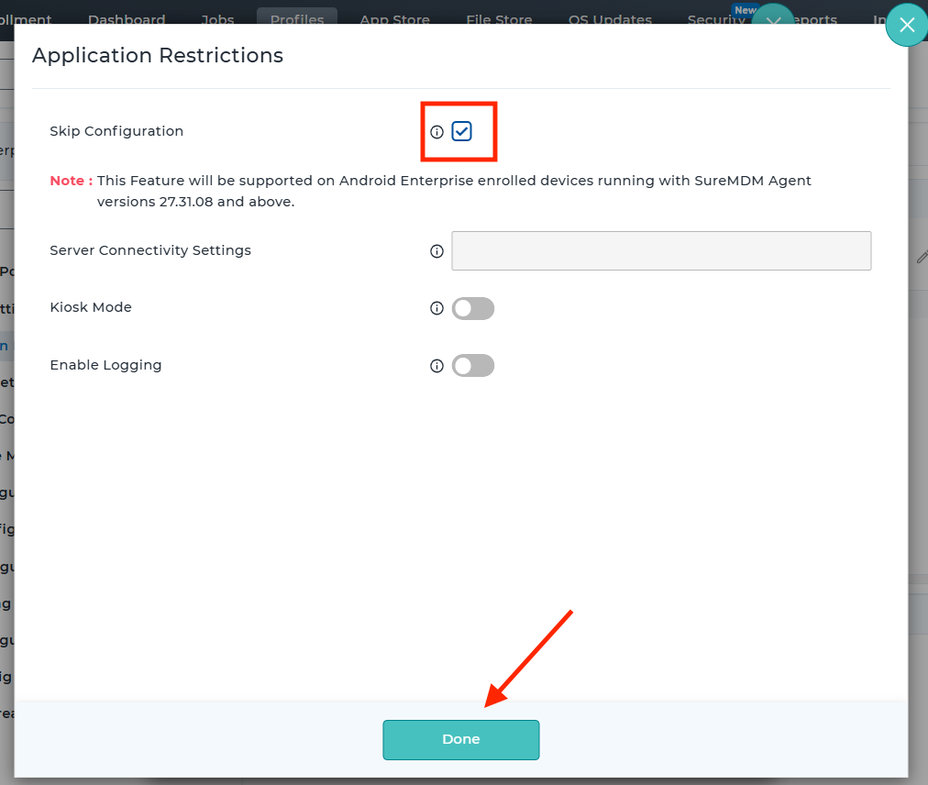Open the Dashboard tab

127,19
